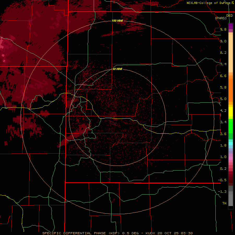Image resolution: width=235 pixels, height=235 pixels.
Task: Click the -1.3 value on the legend
Action: pyautogui.click(x=222, y=192)
